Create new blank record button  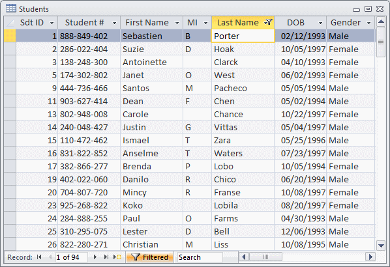click(x=117, y=257)
